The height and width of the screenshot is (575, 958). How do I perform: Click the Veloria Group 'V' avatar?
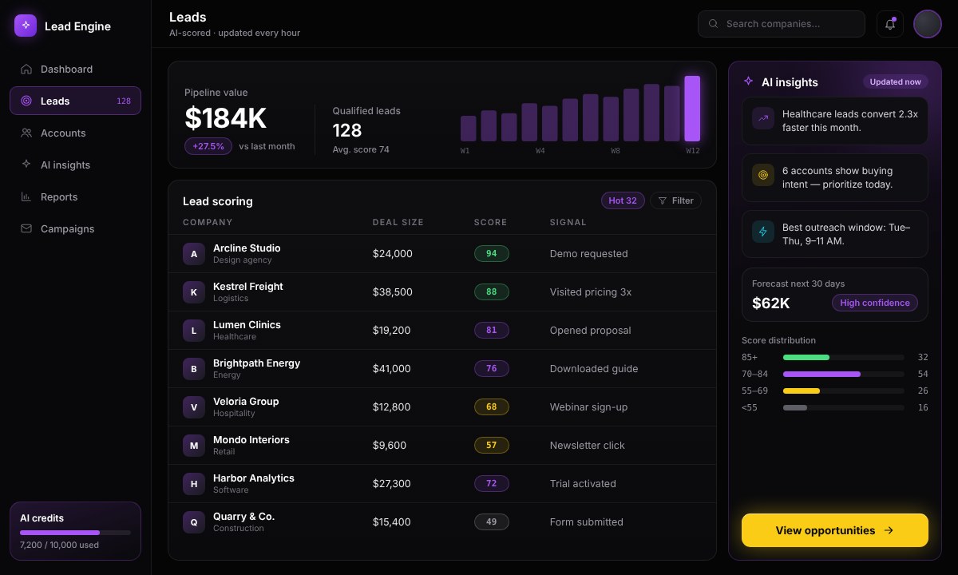point(194,407)
